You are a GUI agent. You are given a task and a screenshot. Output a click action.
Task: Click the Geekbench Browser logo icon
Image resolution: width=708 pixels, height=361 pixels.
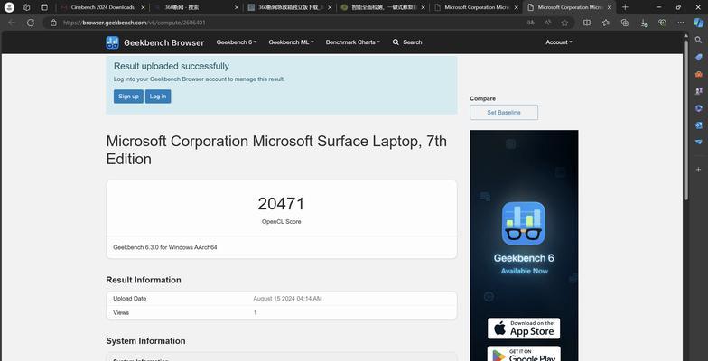click(112, 42)
